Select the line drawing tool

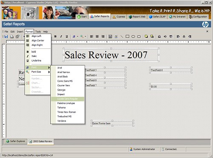pos(122,37)
